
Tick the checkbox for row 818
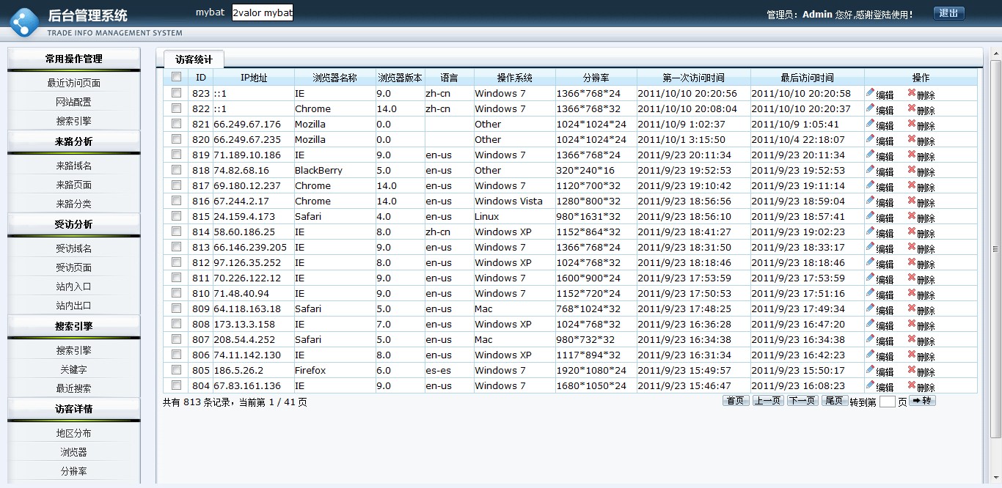pos(176,170)
